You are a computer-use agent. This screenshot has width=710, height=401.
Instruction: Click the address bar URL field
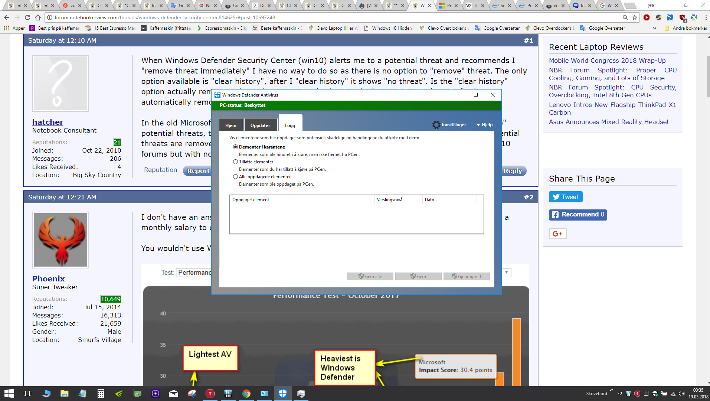click(x=334, y=17)
